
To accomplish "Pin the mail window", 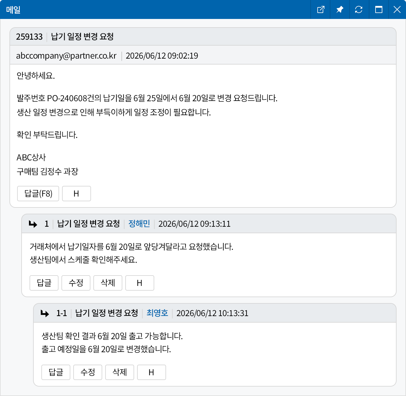I will (x=340, y=9).
